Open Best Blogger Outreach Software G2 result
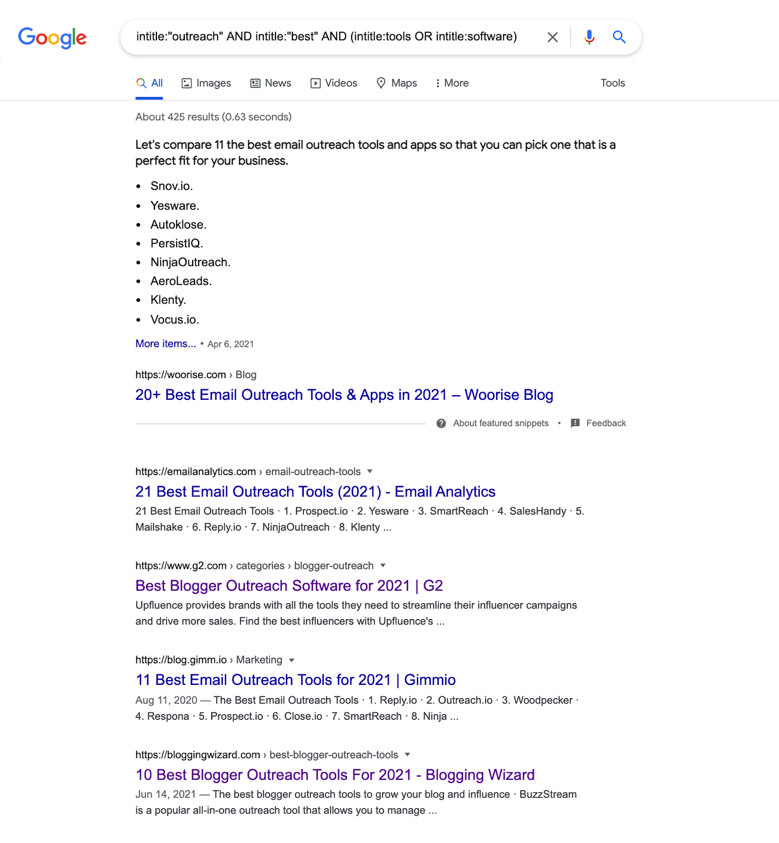The height and width of the screenshot is (843, 779). (x=289, y=585)
